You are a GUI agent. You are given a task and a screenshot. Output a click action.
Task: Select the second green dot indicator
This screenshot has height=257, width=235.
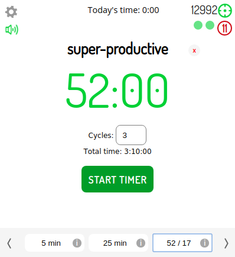click(210, 25)
